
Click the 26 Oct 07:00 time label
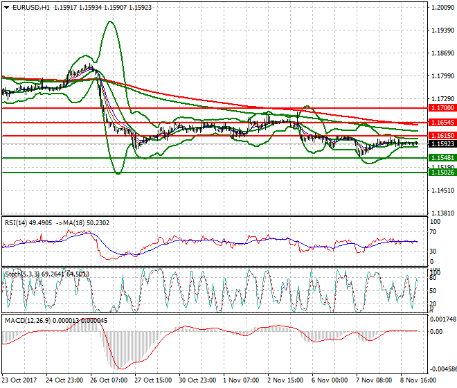(109, 381)
